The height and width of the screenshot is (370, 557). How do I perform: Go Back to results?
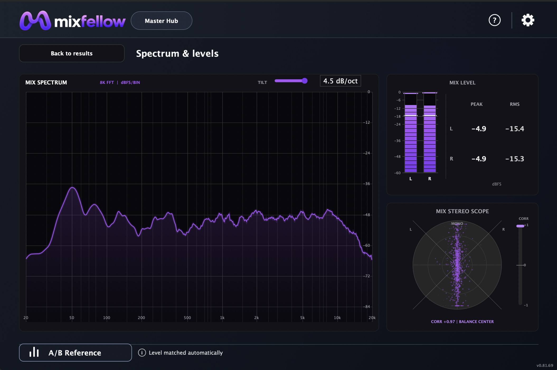(72, 53)
